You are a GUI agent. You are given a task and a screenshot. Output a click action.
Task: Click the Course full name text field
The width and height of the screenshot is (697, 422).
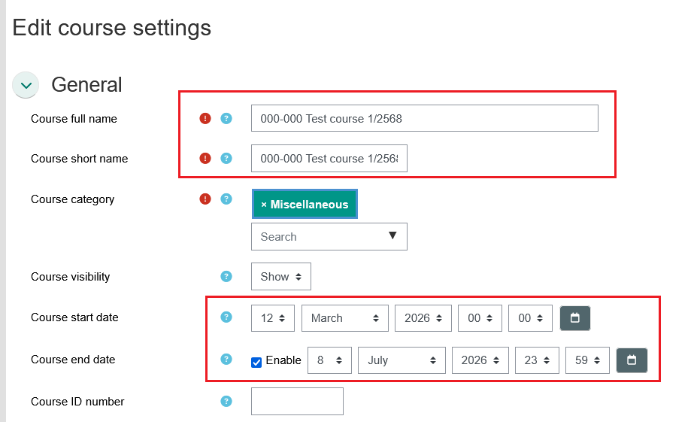click(x=424, y=118)
